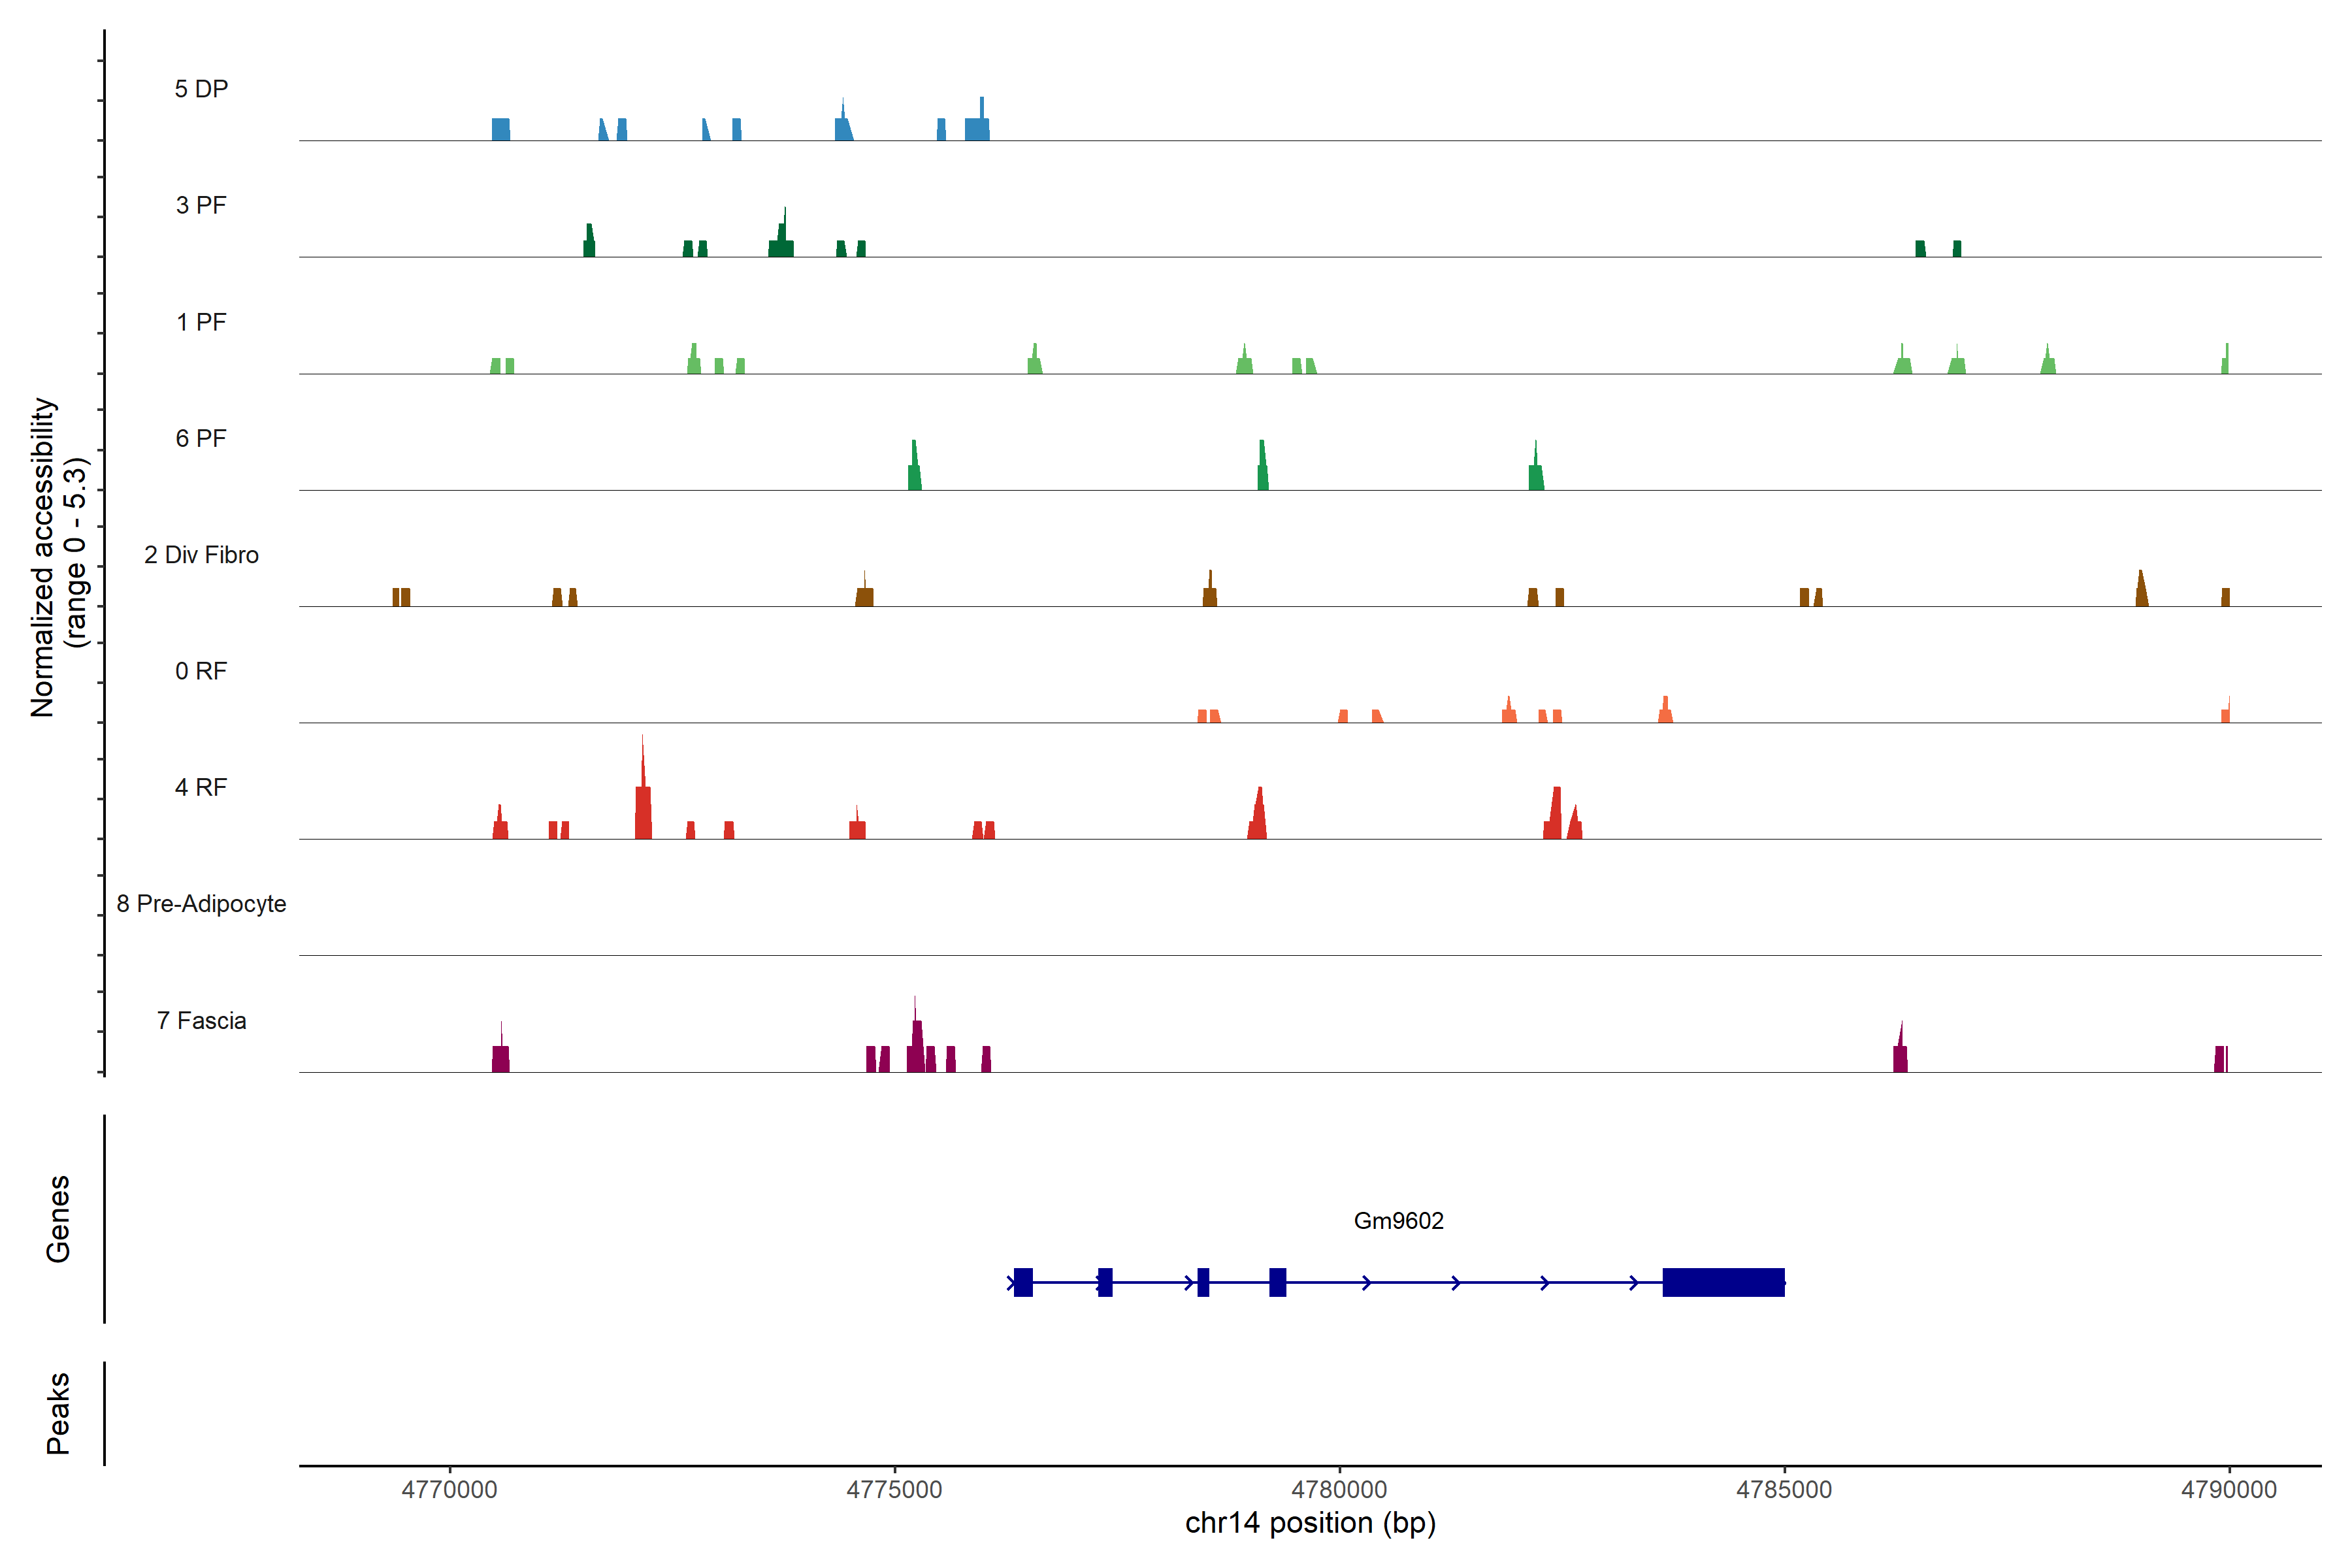The width and height of the screenshot is (2352, 1568).
Task: Click the 6 PF track label
Action: tap(201, 438)
